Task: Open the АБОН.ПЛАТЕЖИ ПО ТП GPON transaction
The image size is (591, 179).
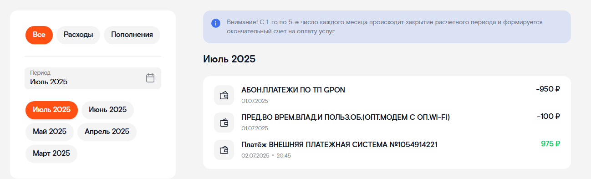Action: [387, 95]
